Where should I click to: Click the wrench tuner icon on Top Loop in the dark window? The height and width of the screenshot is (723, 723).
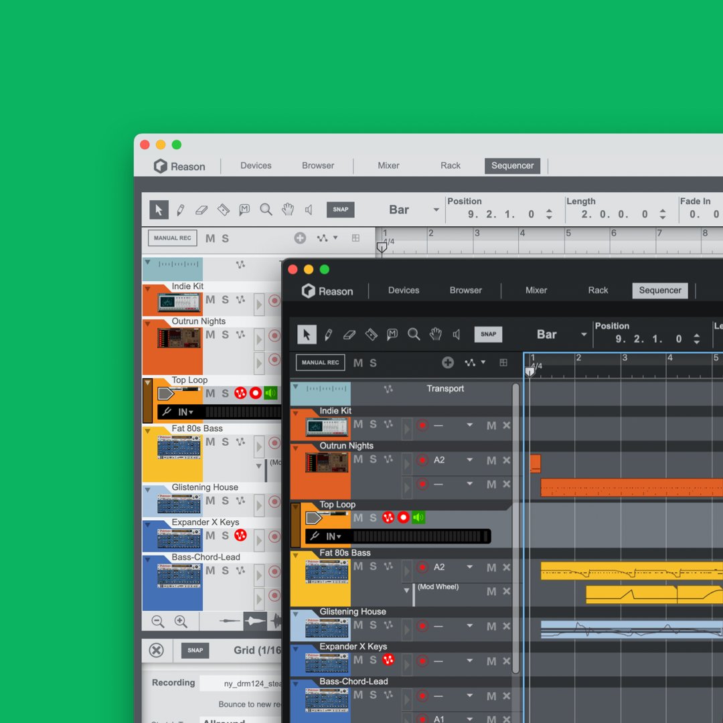tap(315, 536)
